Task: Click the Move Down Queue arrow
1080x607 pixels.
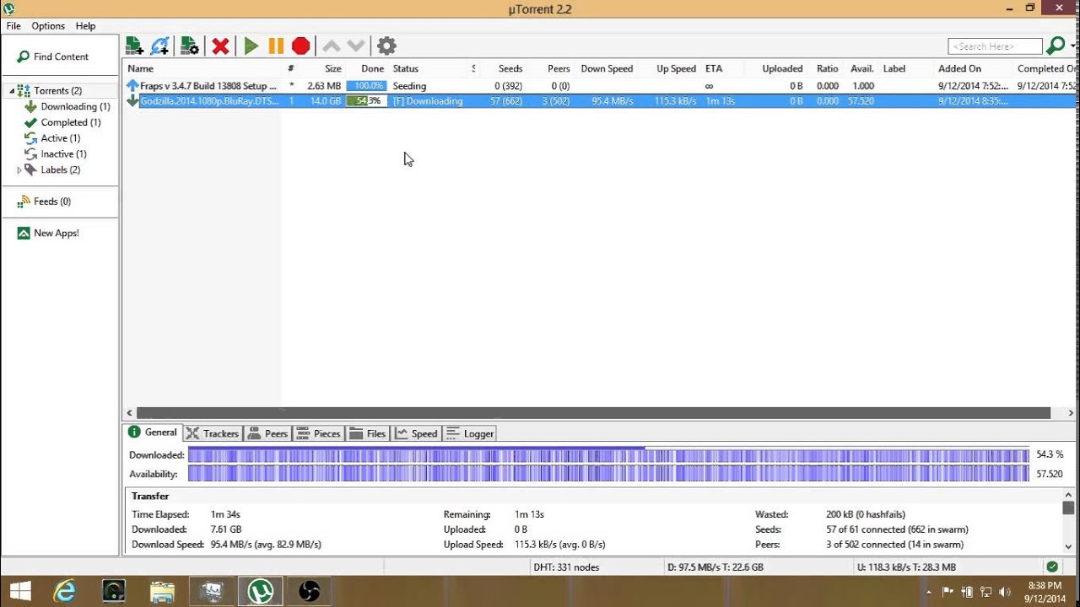Action: 356,46
